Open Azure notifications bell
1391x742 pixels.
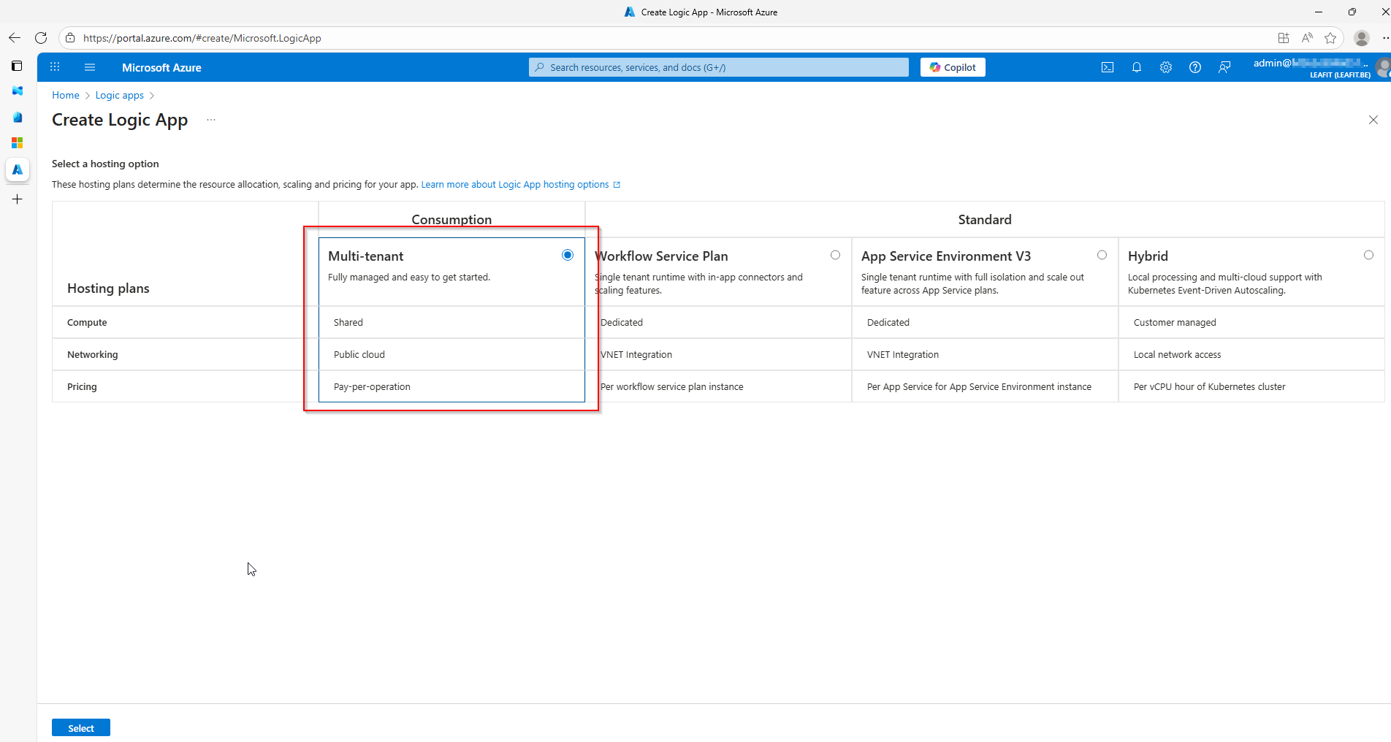[1137, 67]
